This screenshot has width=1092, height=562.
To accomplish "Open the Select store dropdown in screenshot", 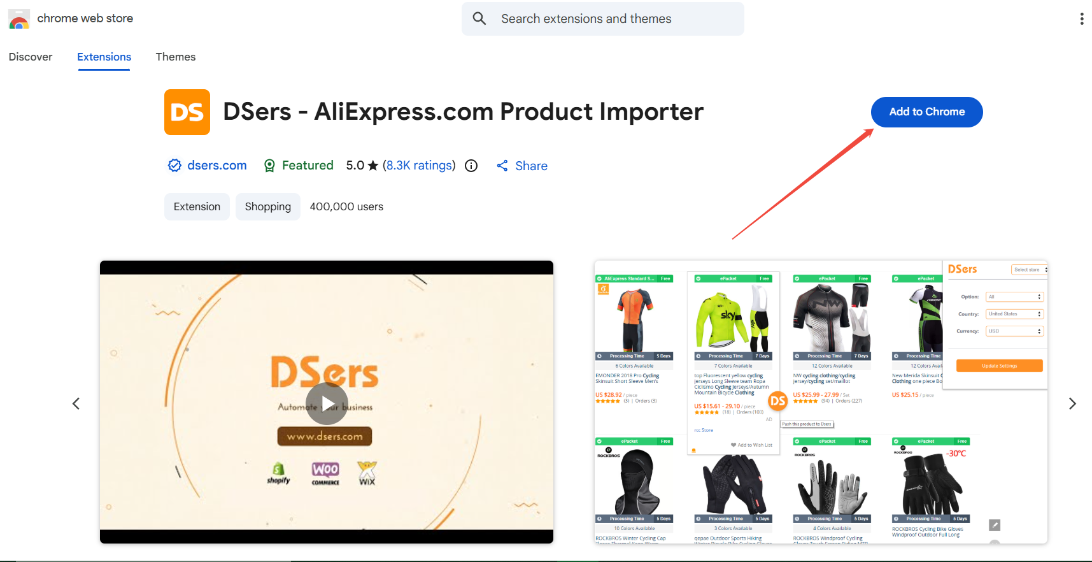I will [x=1029, y=270].
